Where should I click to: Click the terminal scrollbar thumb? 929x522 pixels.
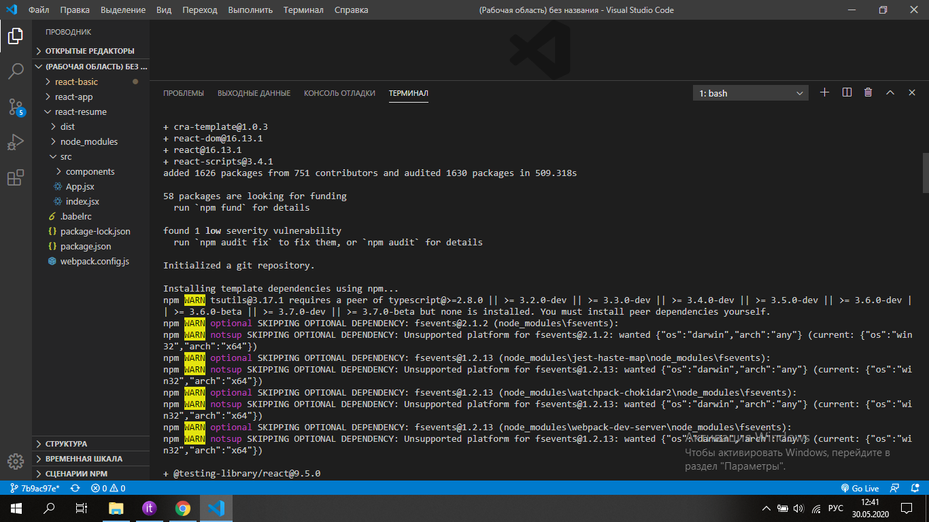(x=925, y=173)
